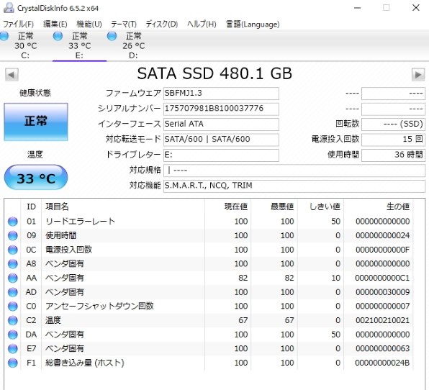Image resolution: width=429 pixels, height=390 pixels.
Task: Click the drive letter field E:
Action: [221, 155]
